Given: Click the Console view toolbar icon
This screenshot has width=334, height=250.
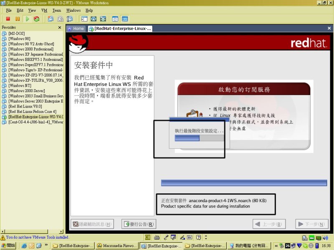Looking at the screenshot, I should point(125,19).
